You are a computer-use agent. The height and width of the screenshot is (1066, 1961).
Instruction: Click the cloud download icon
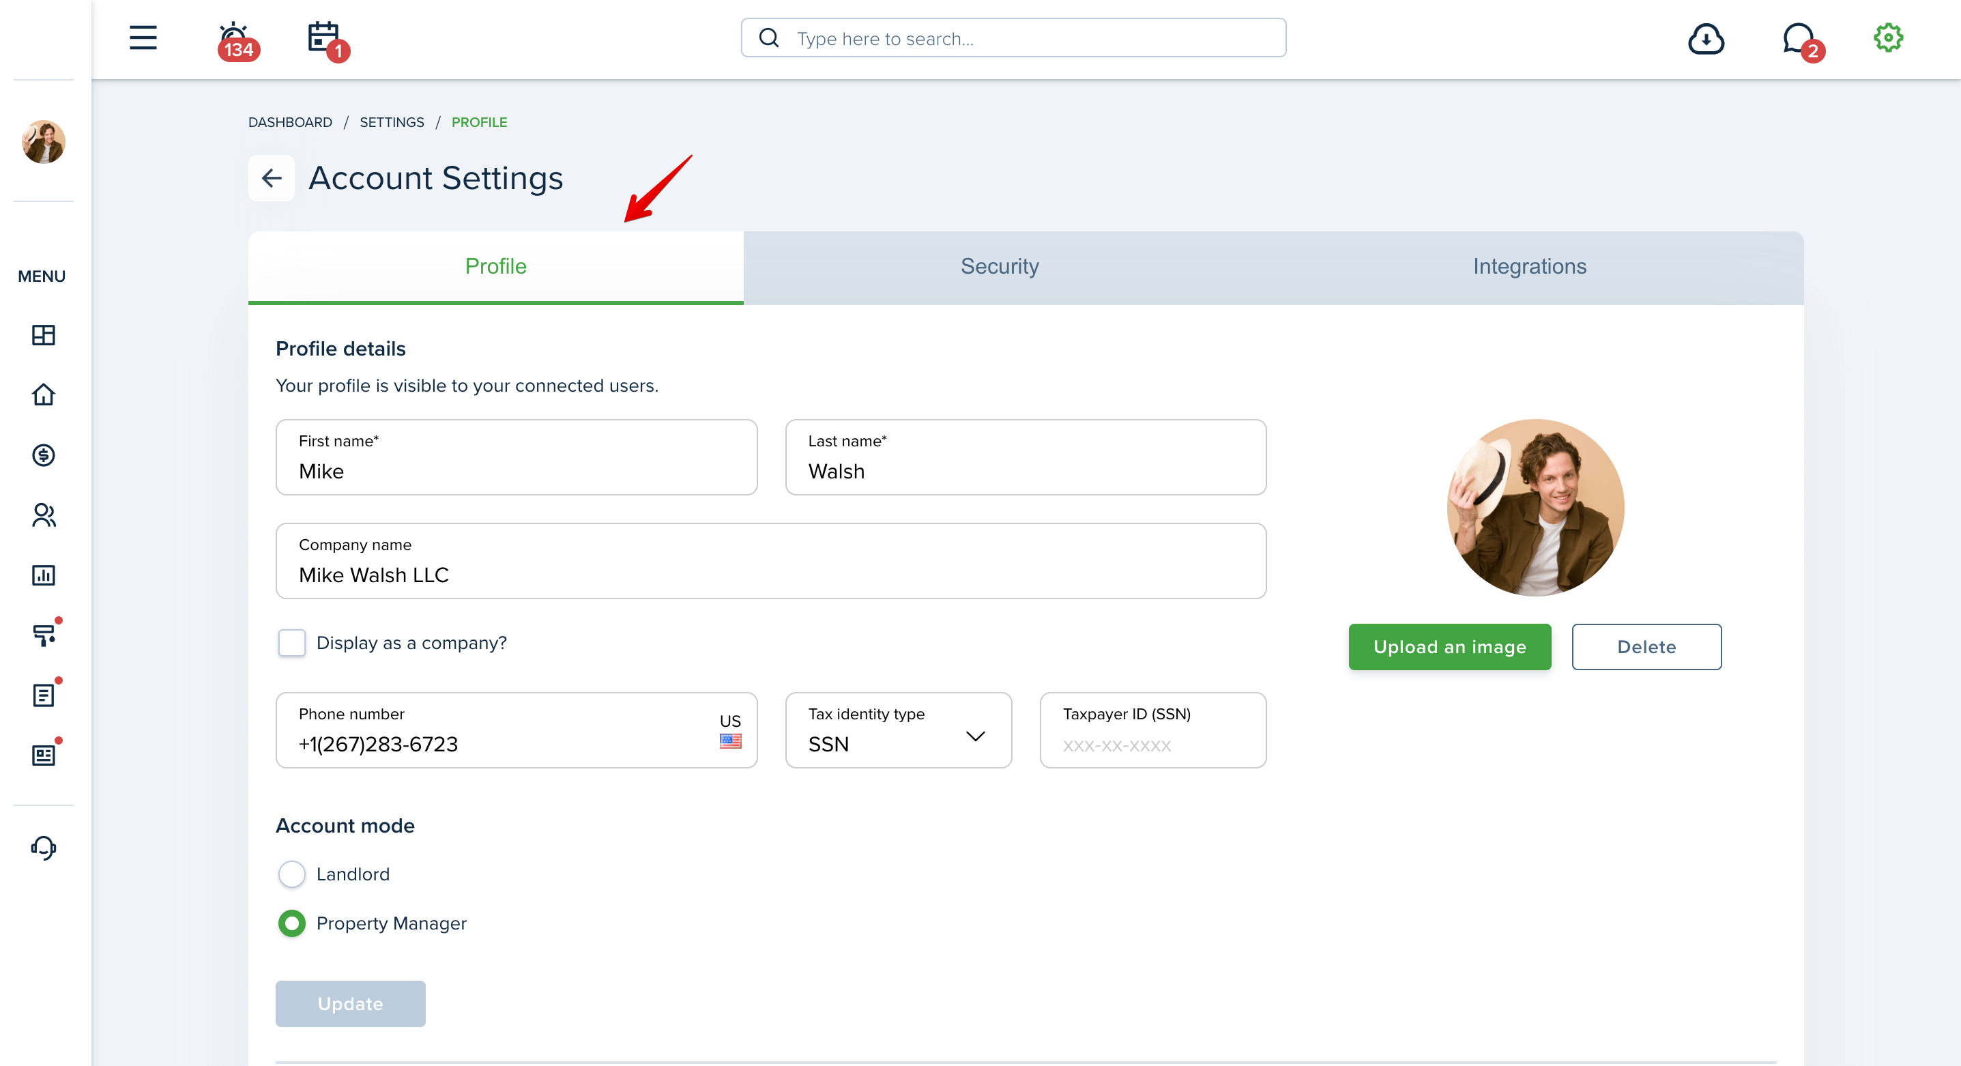coord(1706,39)
